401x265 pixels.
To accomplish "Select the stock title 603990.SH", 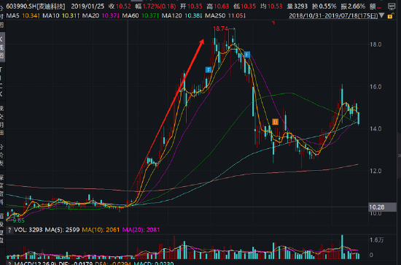I will click(36, 6).
